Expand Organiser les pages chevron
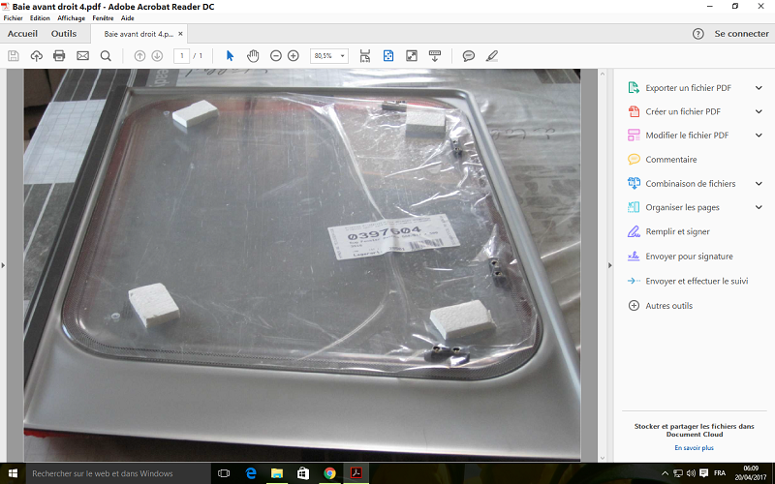The height and width of the screenshot is (484, 775). pos(759,207)
